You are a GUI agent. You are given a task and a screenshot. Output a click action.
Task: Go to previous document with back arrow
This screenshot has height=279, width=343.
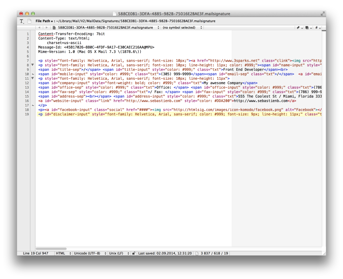pyautogui.click(x=40, y=28)
